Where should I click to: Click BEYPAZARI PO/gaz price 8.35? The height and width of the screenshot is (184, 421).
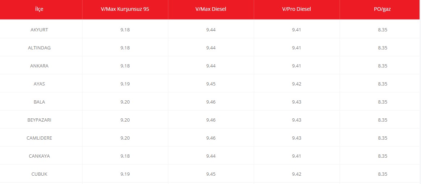(x=383, y=120)
